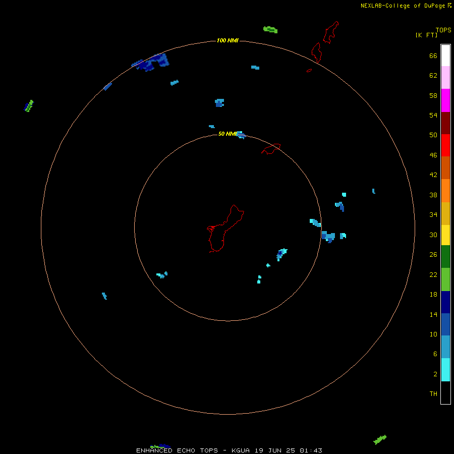454x454 pixels.
Task: Click the gold legend color band
Action: [445, 213]
